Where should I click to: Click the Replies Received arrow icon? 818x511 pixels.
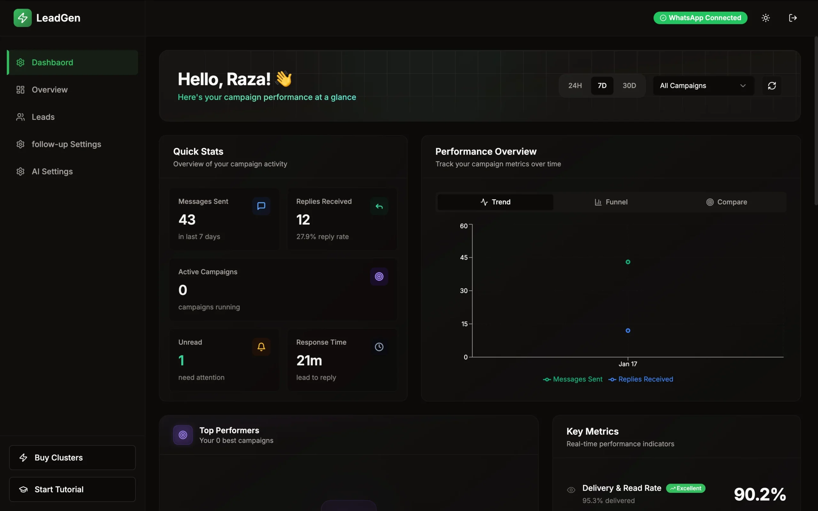379,206
